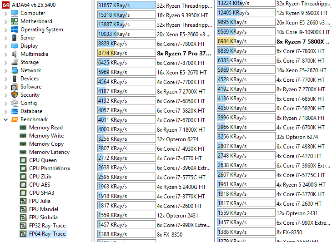The width and height of the screenshot is (332, 242).
Task: Click the Software icon
Action: [x=15, y=87]
